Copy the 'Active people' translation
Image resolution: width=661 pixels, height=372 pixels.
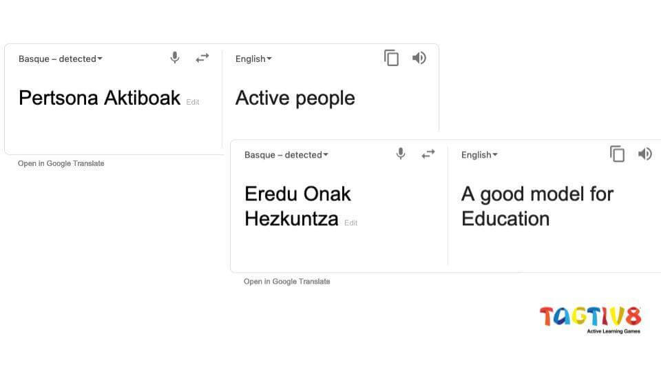point(391,58)
